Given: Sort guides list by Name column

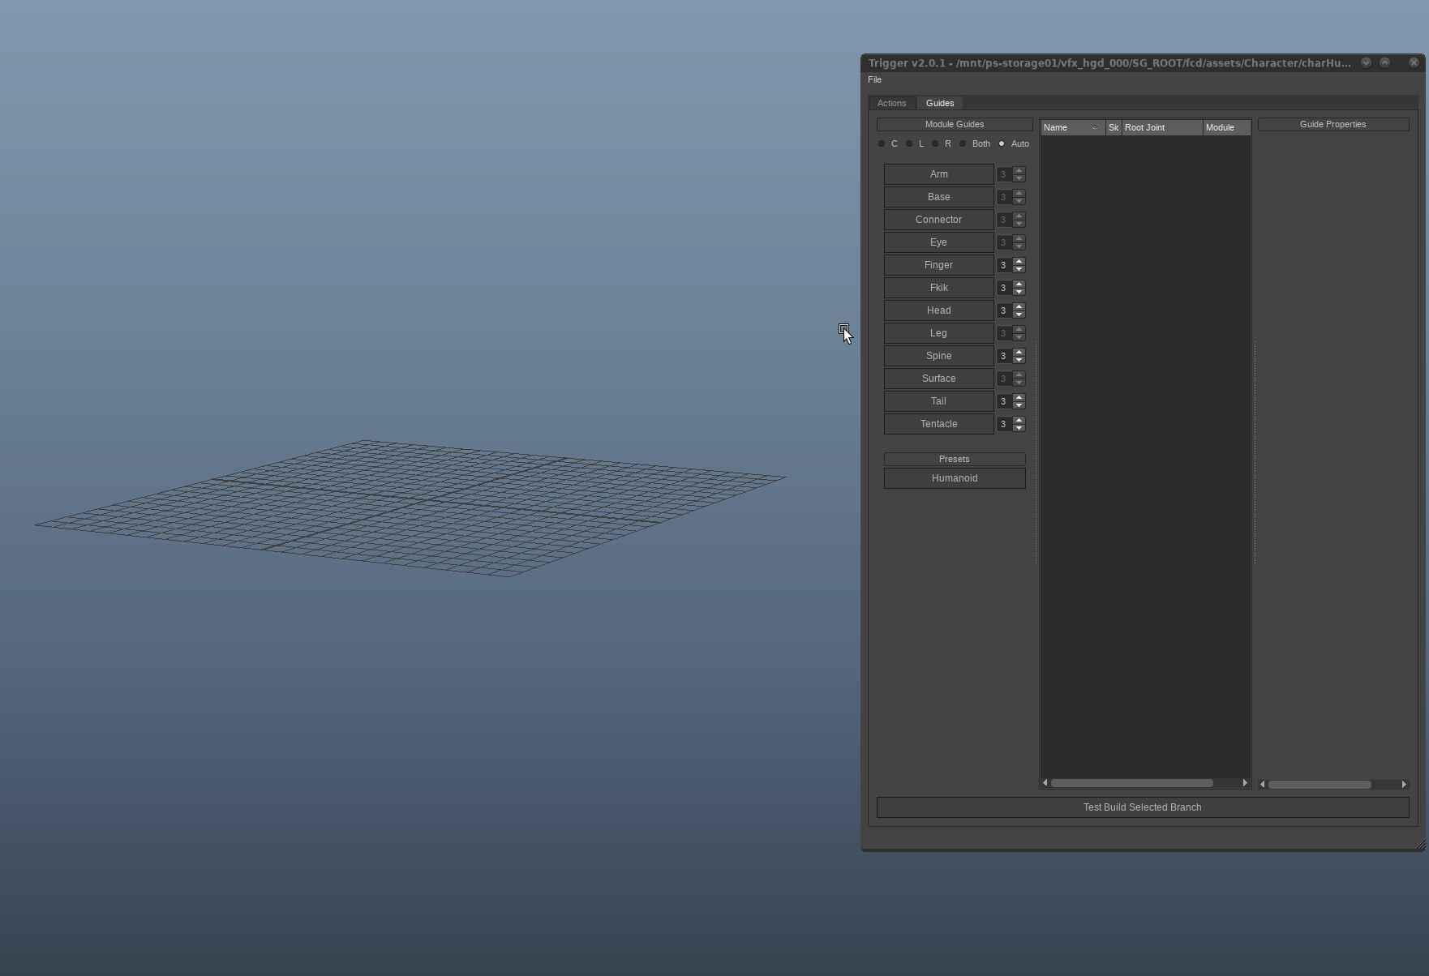Looking at the screenshot, I should point(1072,127).
